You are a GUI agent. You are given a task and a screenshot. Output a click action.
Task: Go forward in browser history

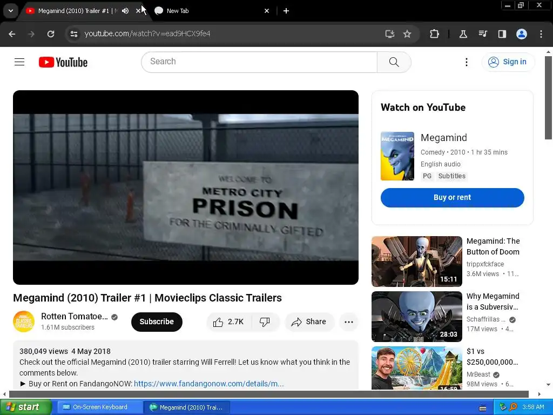31,34
